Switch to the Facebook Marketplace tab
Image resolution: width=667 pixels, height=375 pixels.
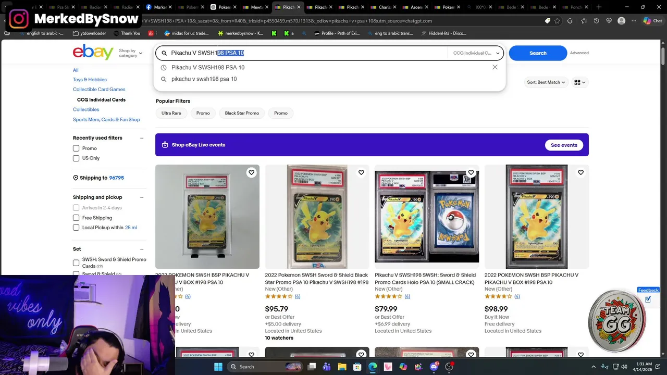(158, 7)
